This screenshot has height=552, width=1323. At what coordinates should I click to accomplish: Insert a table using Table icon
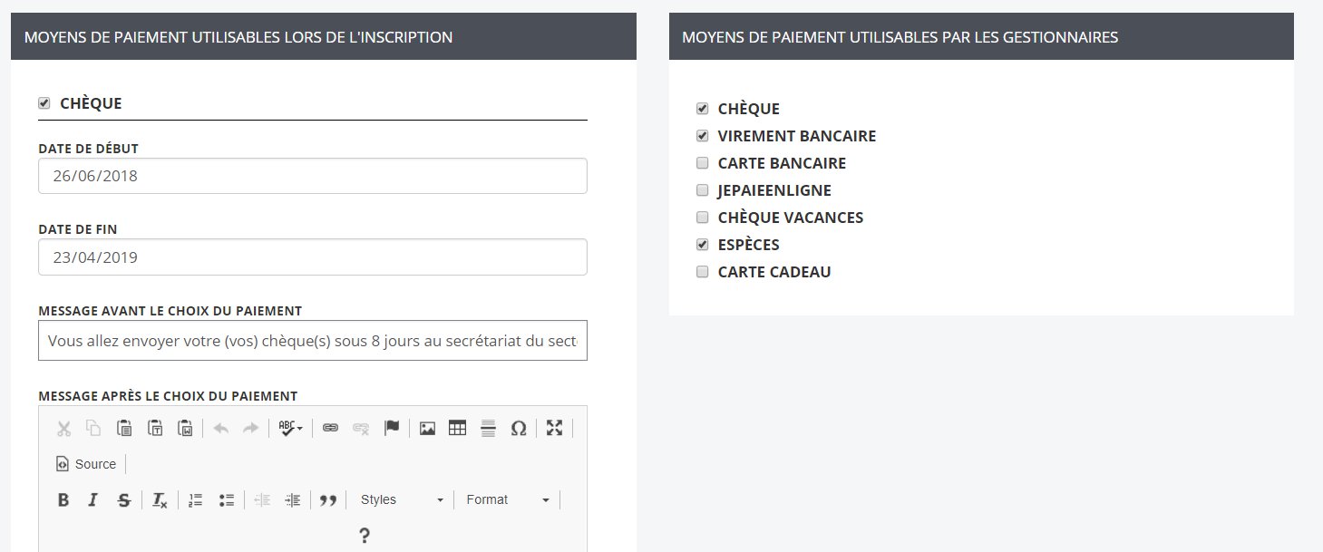[x=458, y=429]
